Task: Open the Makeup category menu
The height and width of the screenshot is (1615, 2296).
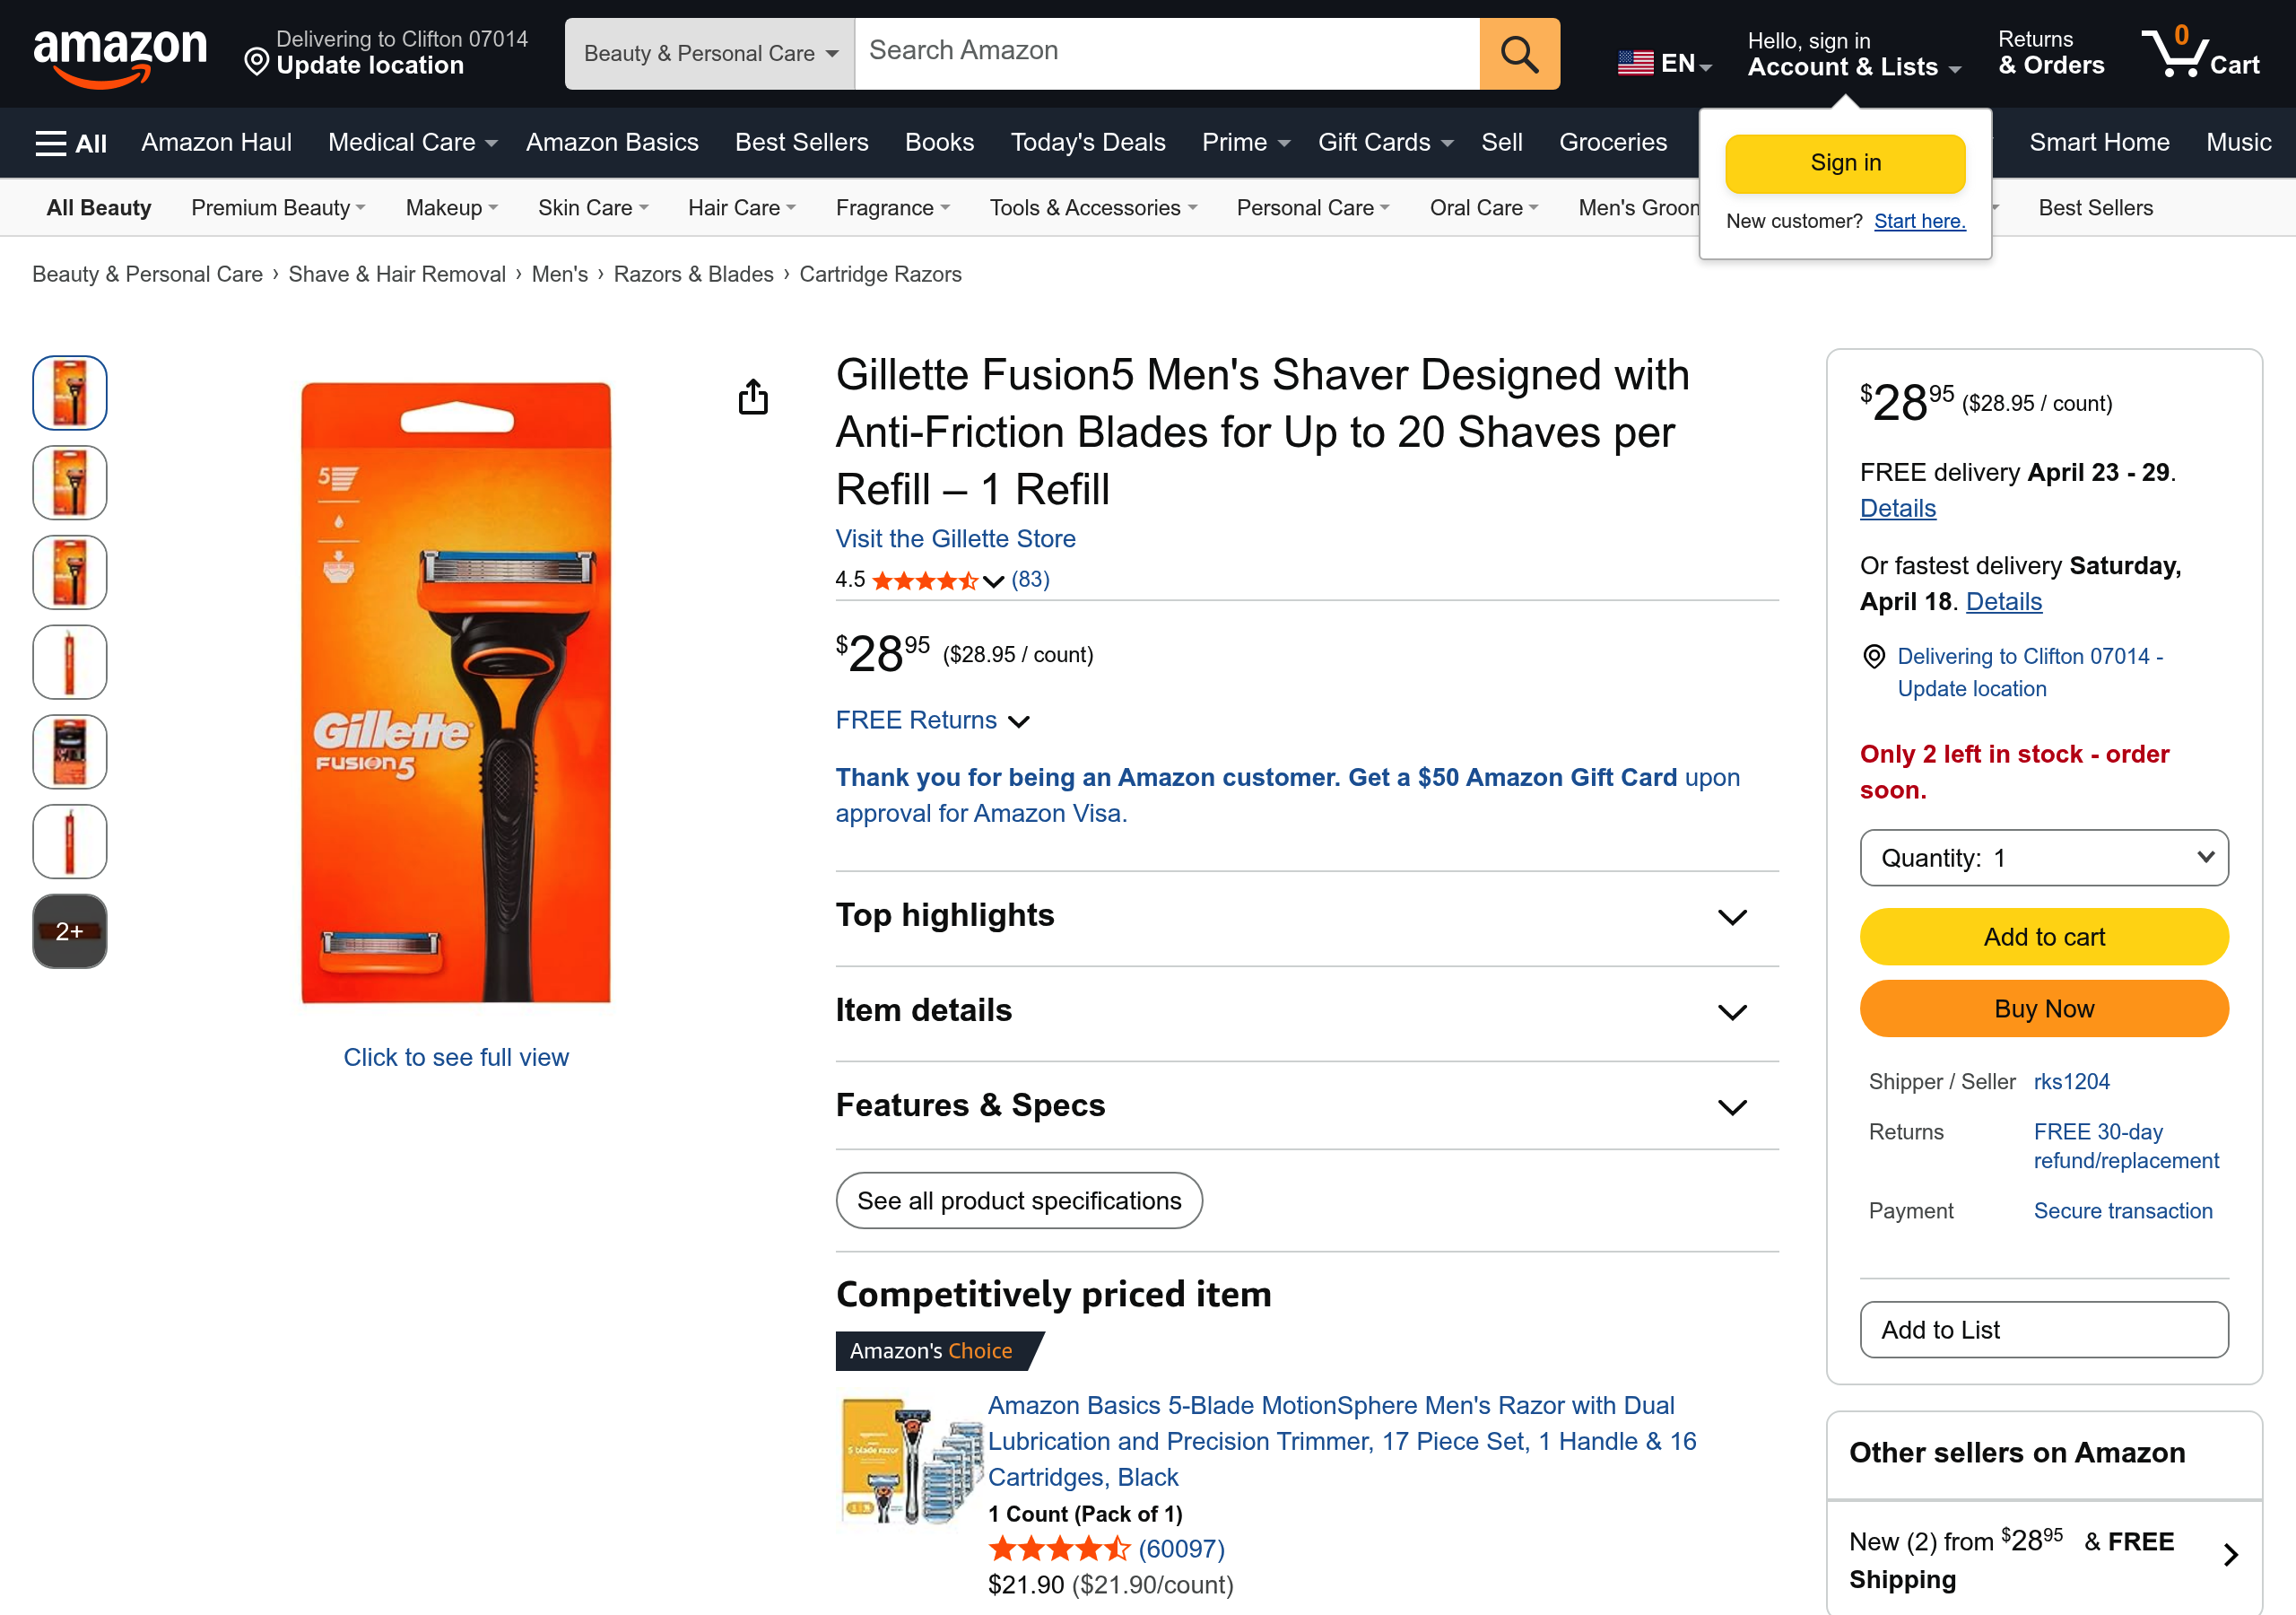Action: point(450,207)
